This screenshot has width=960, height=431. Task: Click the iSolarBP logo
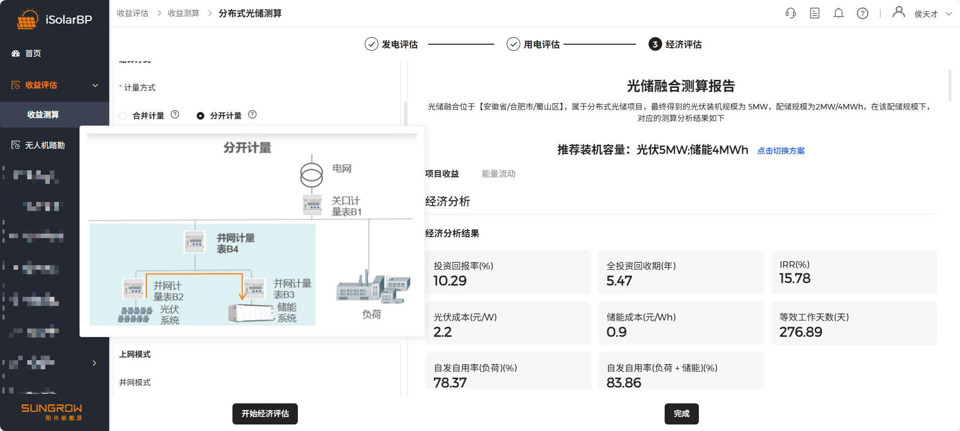tap(54, 20)
